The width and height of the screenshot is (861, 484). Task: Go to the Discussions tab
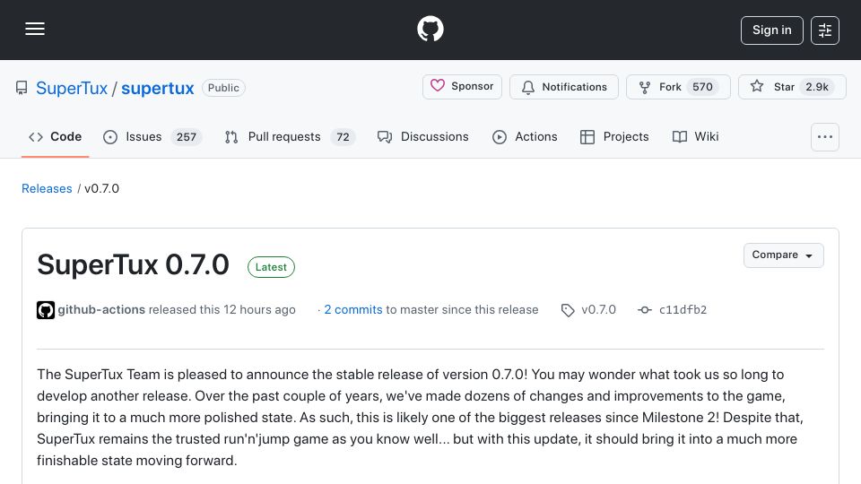coord(422,136)
